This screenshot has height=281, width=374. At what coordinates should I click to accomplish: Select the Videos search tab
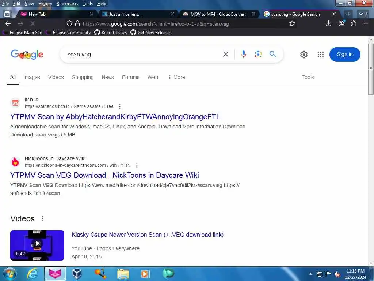click(x=56, y=77)
